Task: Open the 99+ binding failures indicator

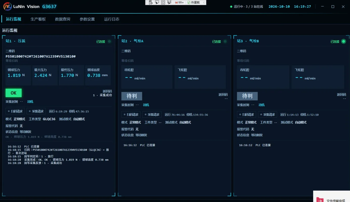Action: (x=179, y=3)
